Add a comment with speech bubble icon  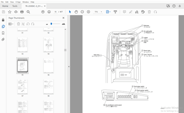[x=125, y=12]
